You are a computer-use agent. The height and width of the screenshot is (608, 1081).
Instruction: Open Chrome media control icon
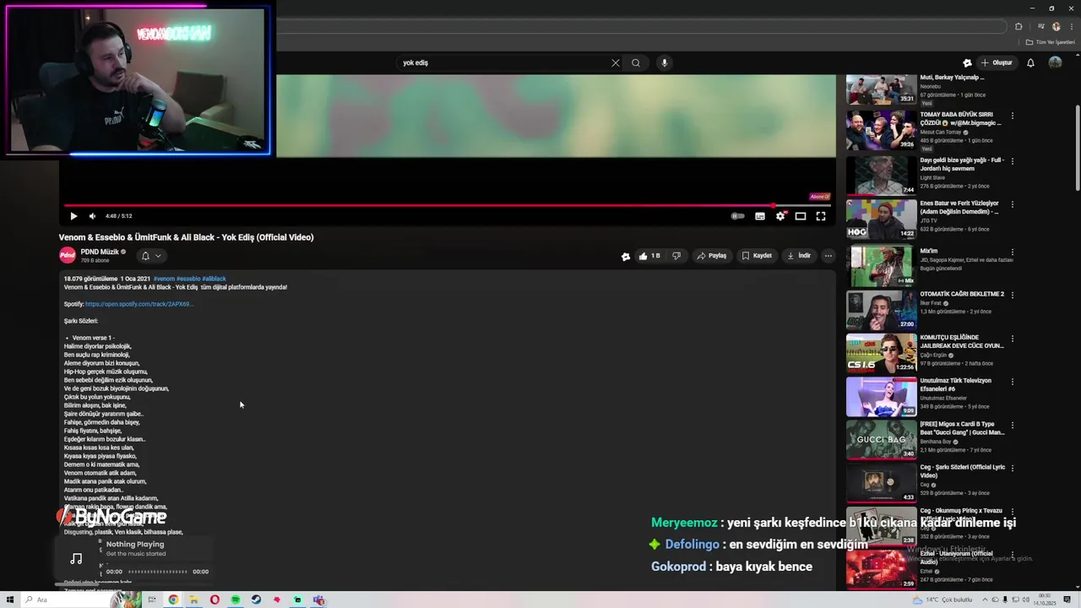[x=1041, y=26]
